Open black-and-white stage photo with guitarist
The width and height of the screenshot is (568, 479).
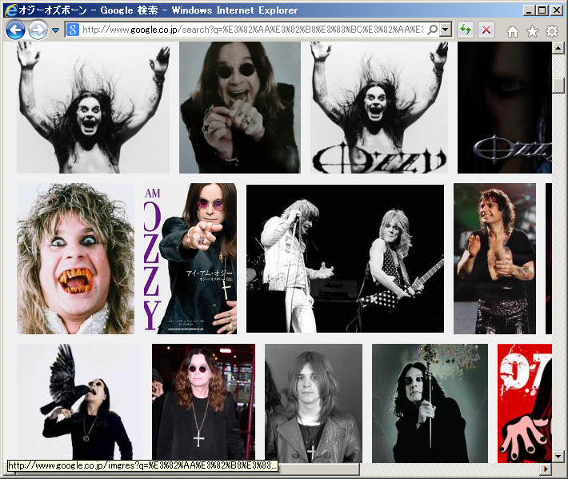click(345, 258)
